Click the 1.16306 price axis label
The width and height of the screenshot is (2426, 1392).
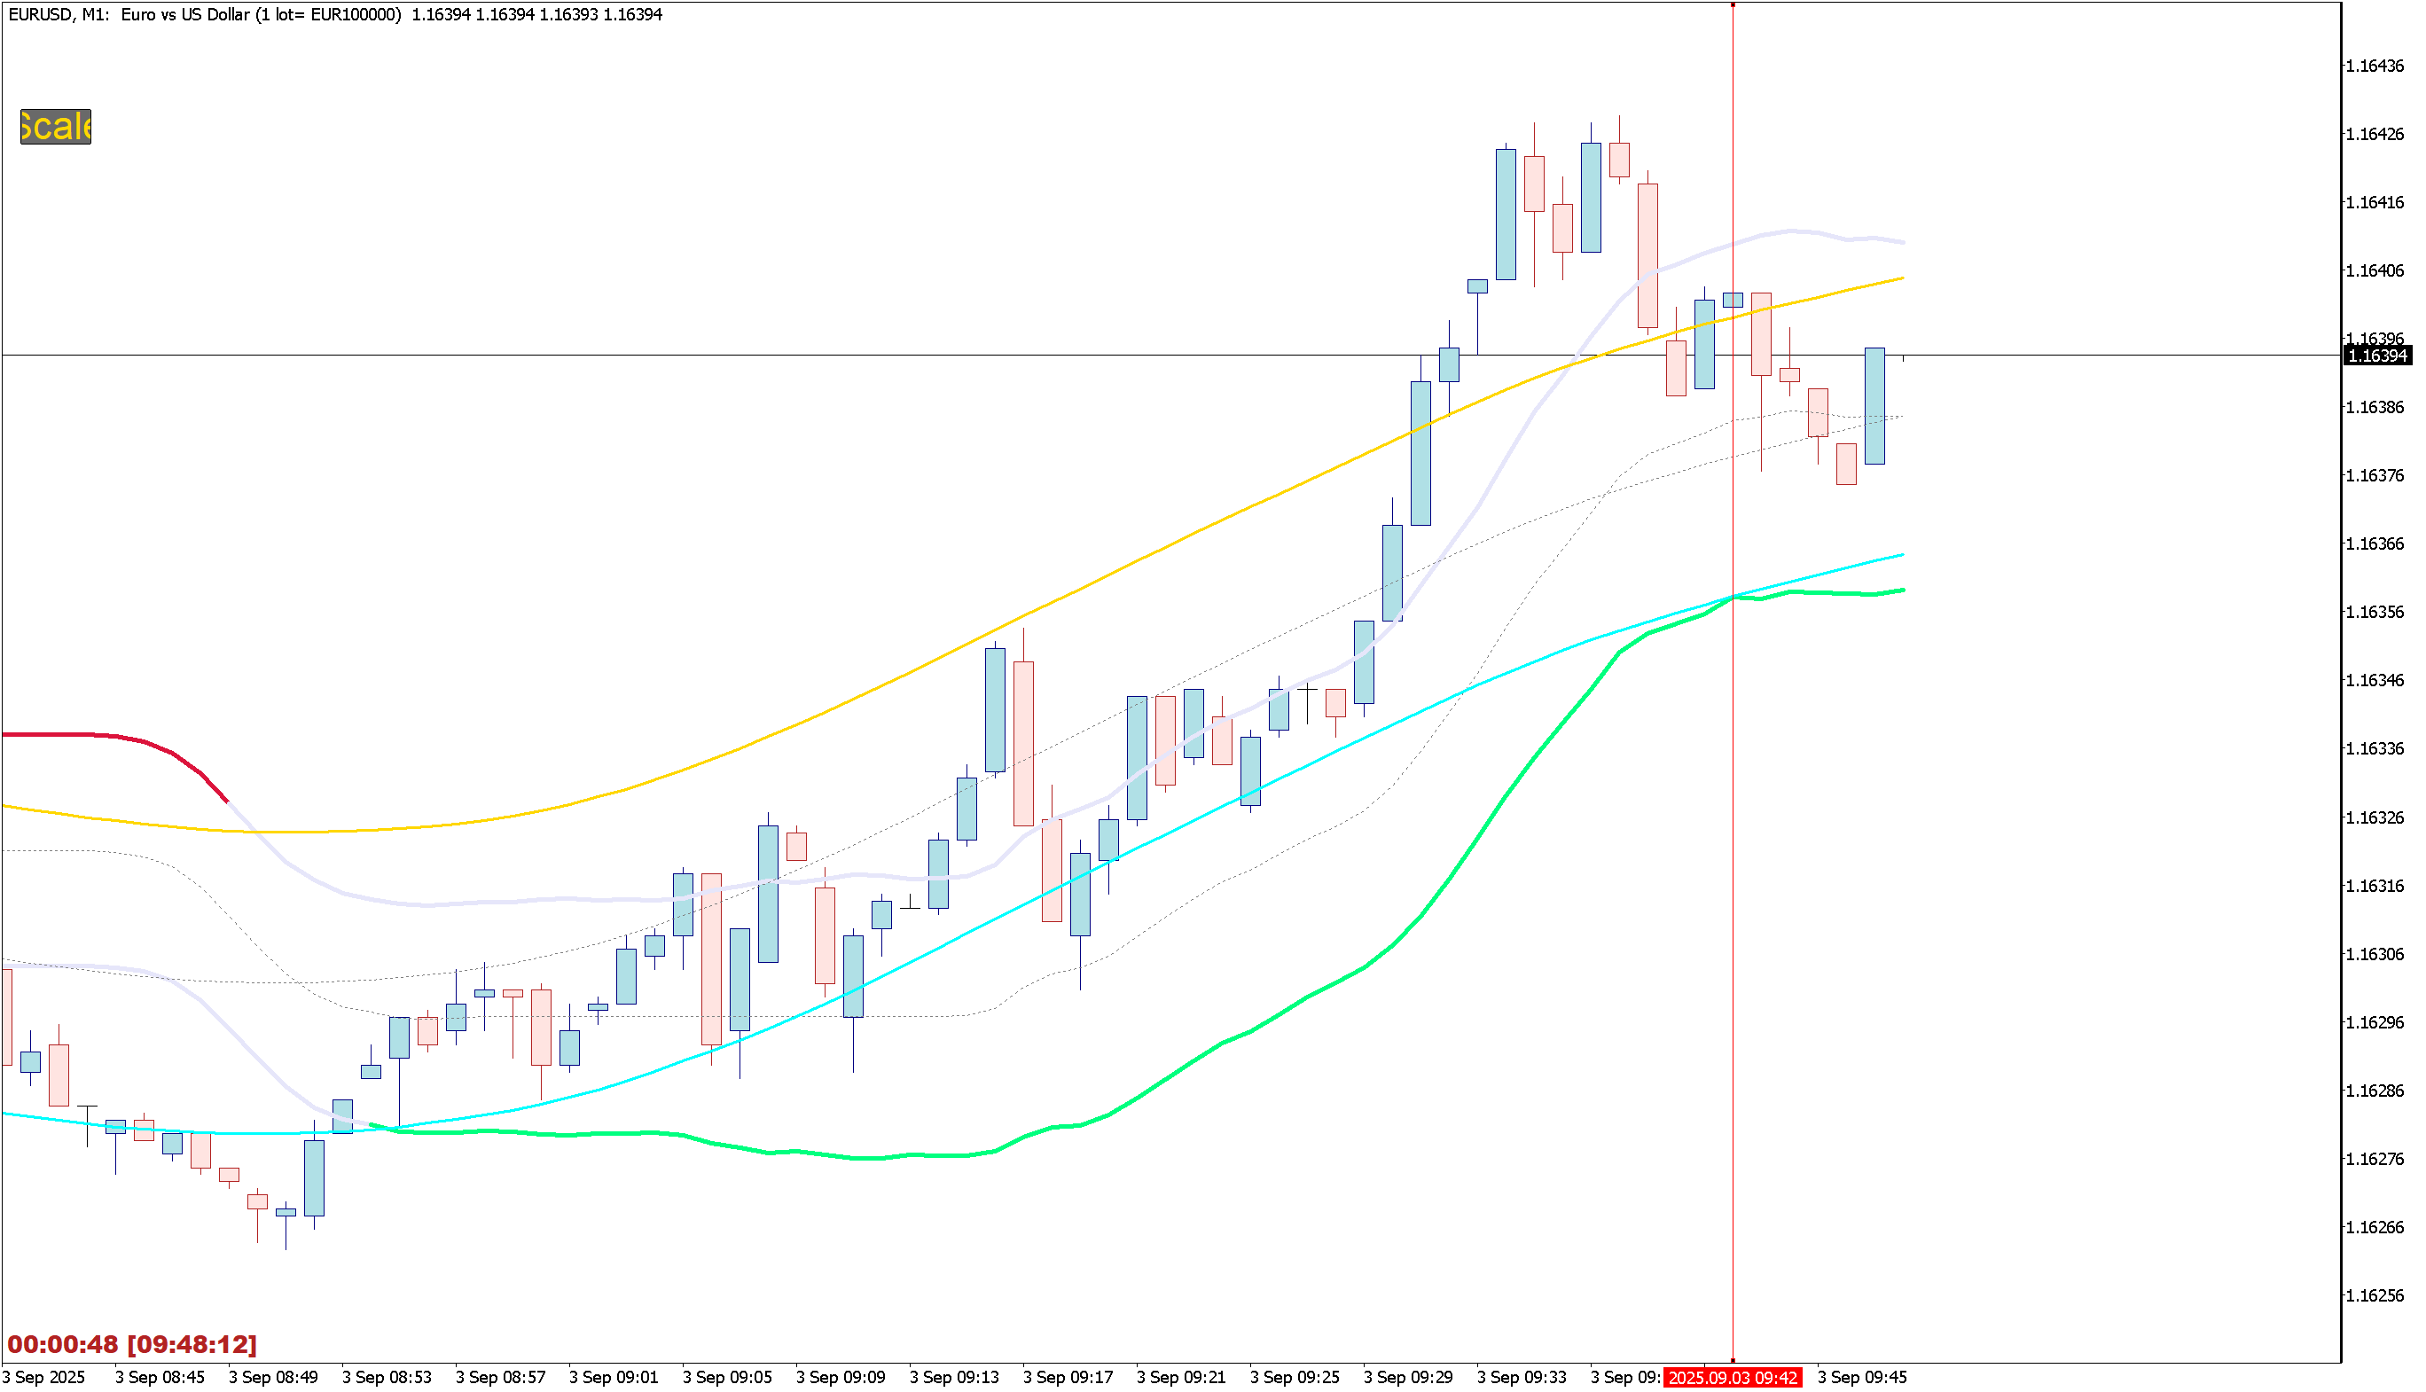(2375, 954)
